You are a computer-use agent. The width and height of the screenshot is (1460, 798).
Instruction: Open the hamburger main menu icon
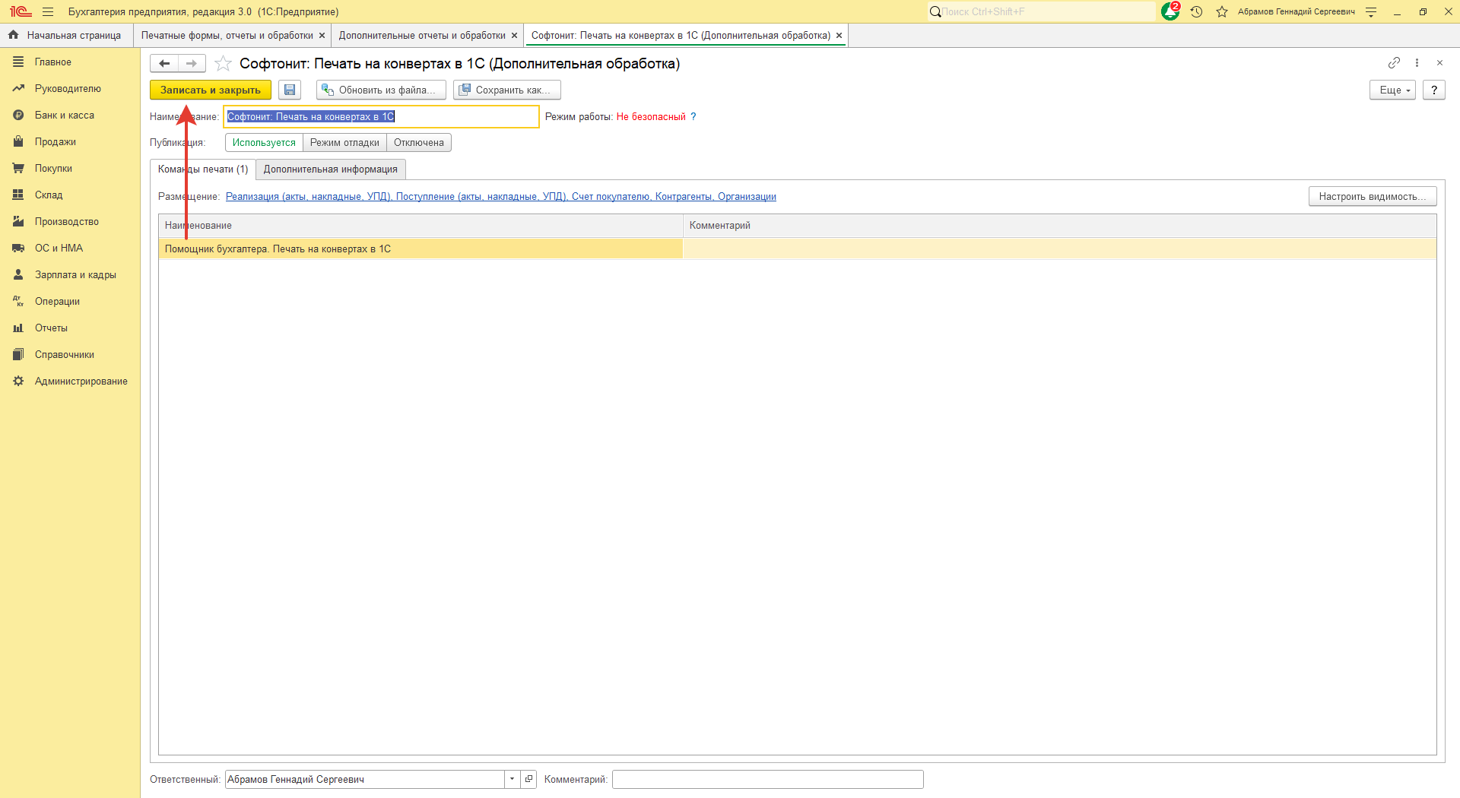tap(48, 12)
